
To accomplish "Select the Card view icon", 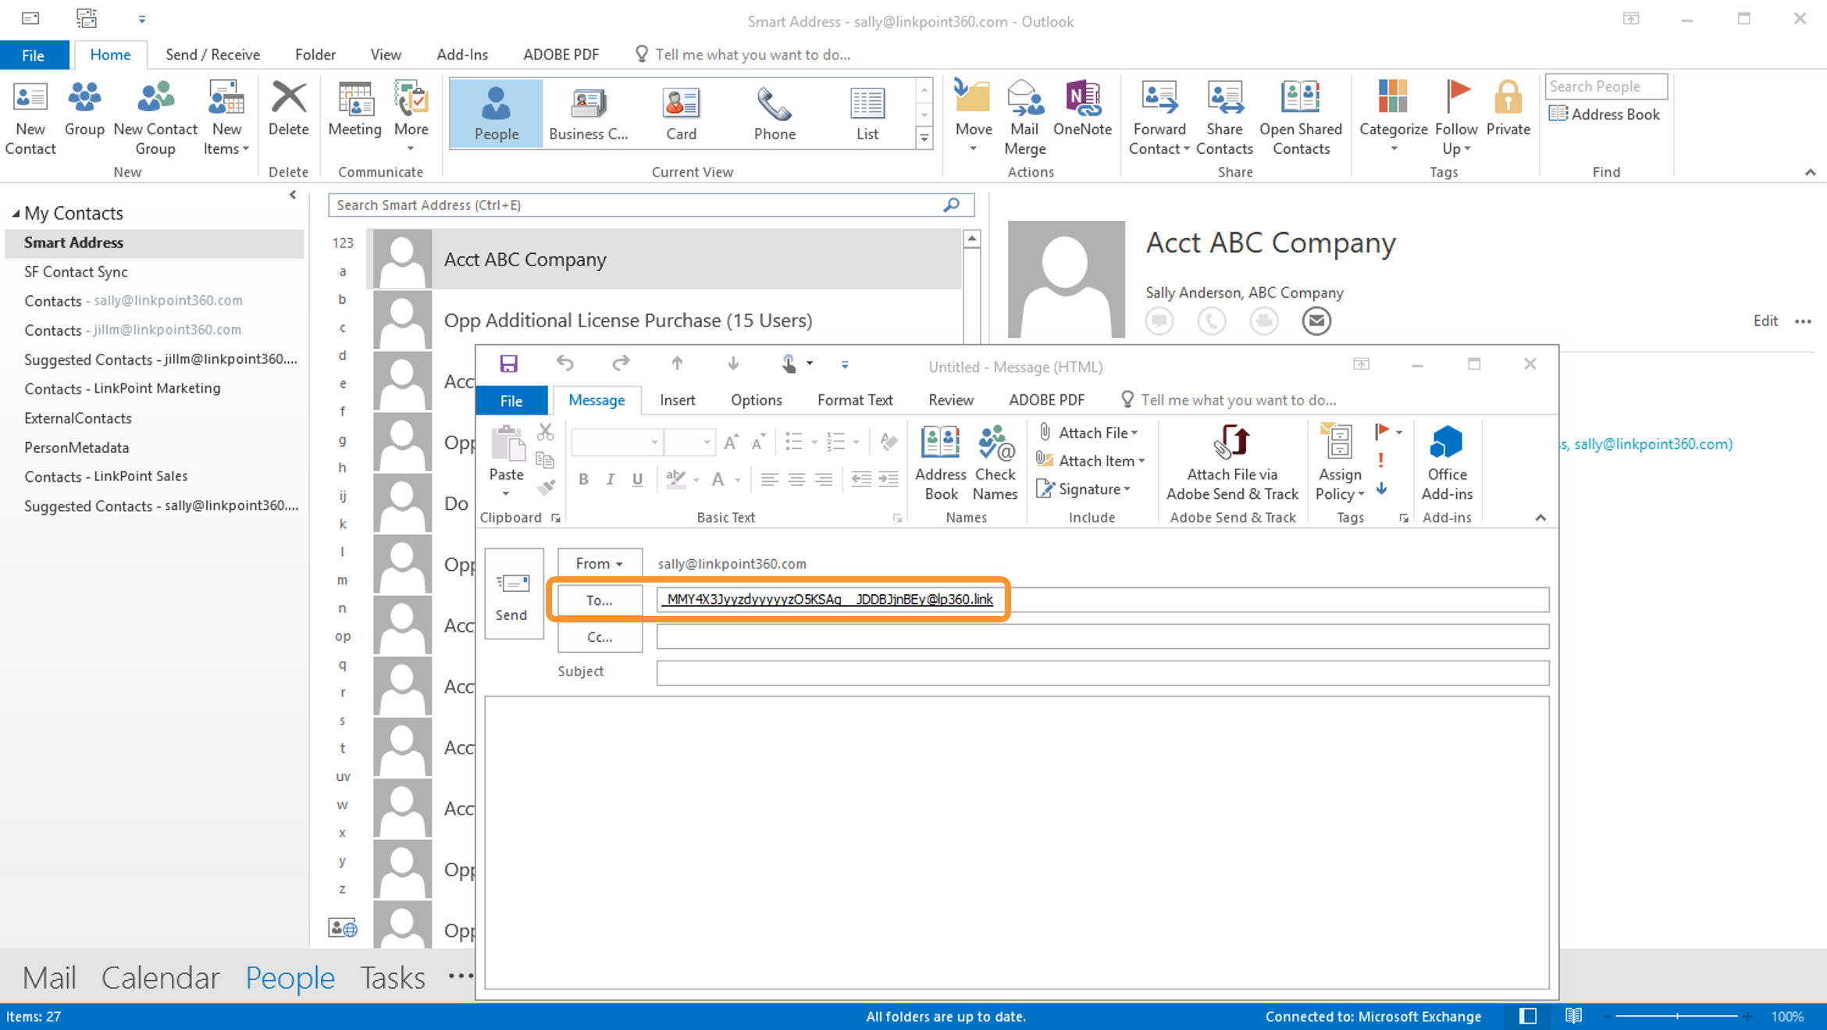I will pyautogui.click(x=681, y=114).
